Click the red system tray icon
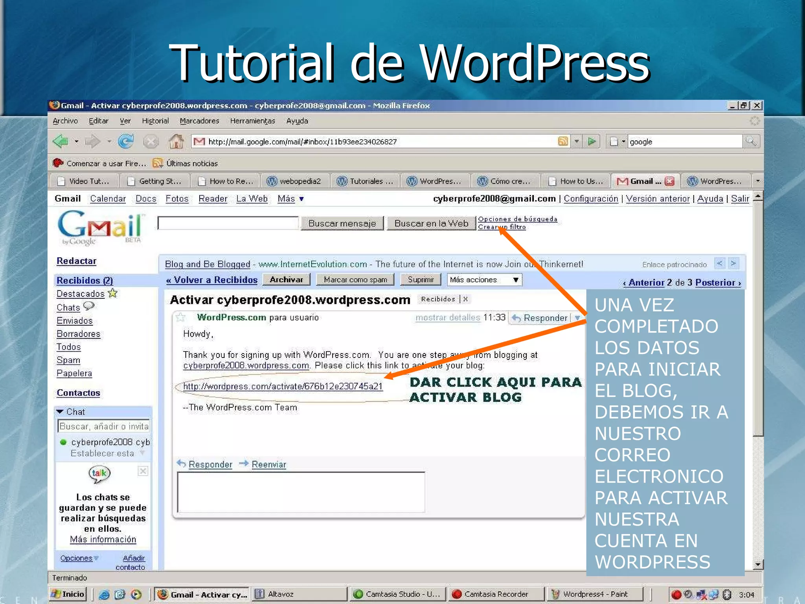The width and height of the screenshot is (805, 604). point(676,594)
